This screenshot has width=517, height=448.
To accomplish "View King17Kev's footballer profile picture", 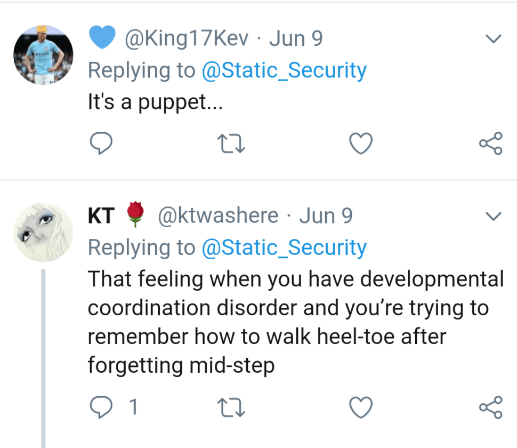I will coord(43,55).
